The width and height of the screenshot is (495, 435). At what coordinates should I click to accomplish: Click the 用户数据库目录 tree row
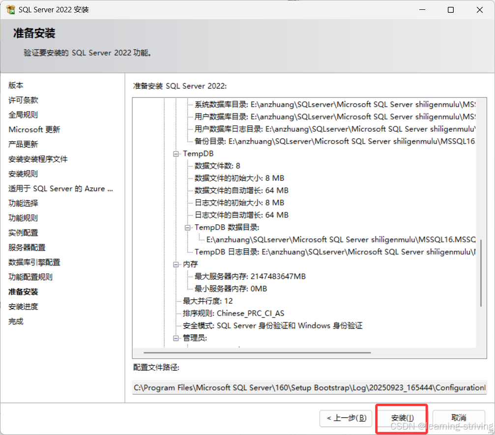click(335, 117)
